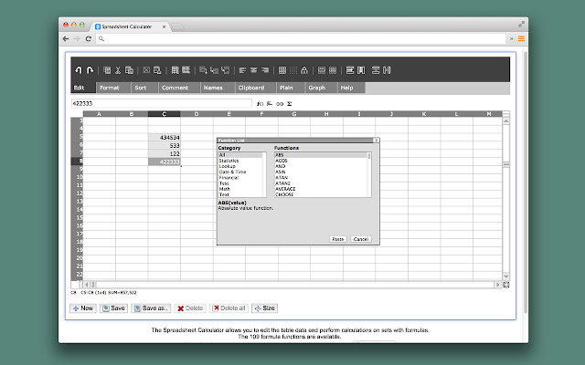Click the Save as.. button
Image resolution: width=585 pixels, height=365 pixels.
[x=151, y=308]
